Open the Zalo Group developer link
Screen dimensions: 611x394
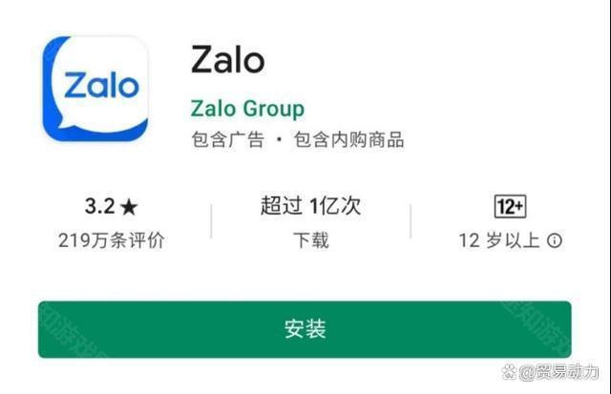247,108
